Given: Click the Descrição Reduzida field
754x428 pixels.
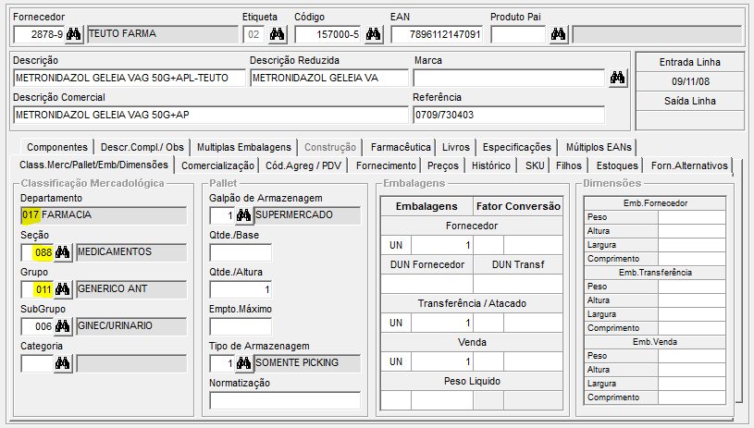Looking at the screenshot, I should 329,78.
